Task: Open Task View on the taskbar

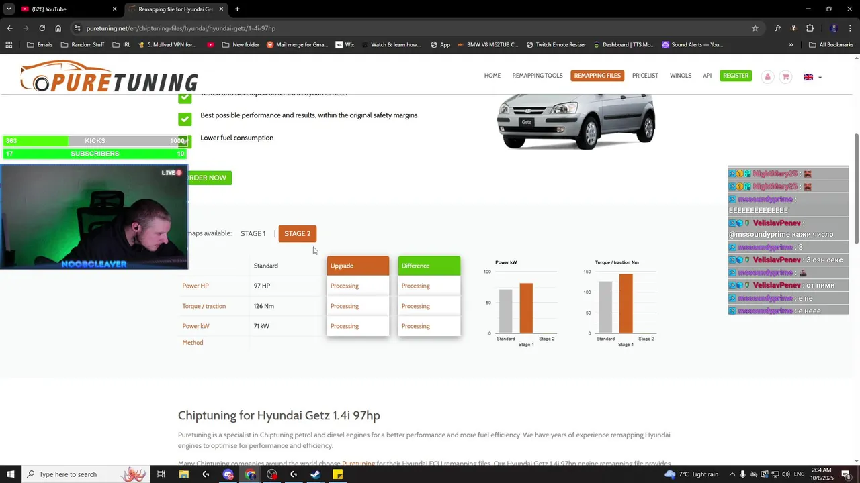Action: pyautogui.click(x=161, y=474)
